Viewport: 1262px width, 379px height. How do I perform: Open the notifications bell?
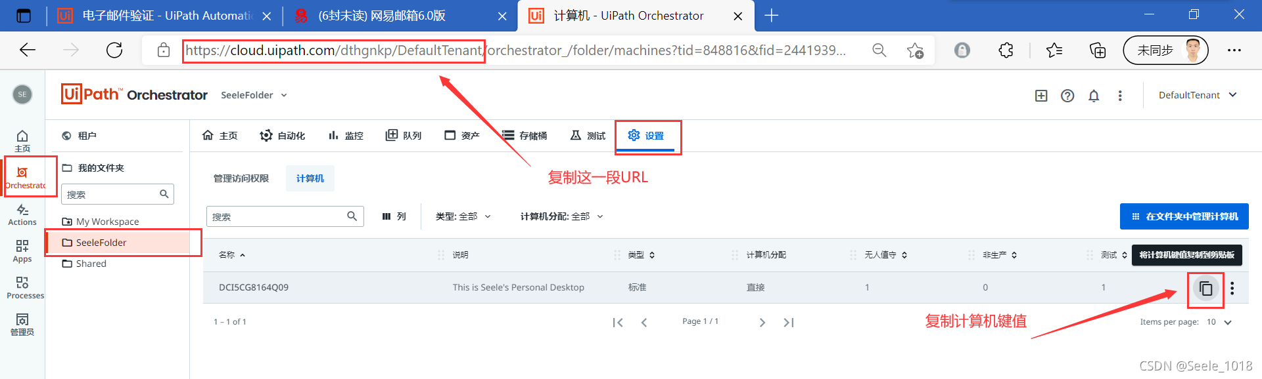pyautogui.click(x=1094, y=96)
